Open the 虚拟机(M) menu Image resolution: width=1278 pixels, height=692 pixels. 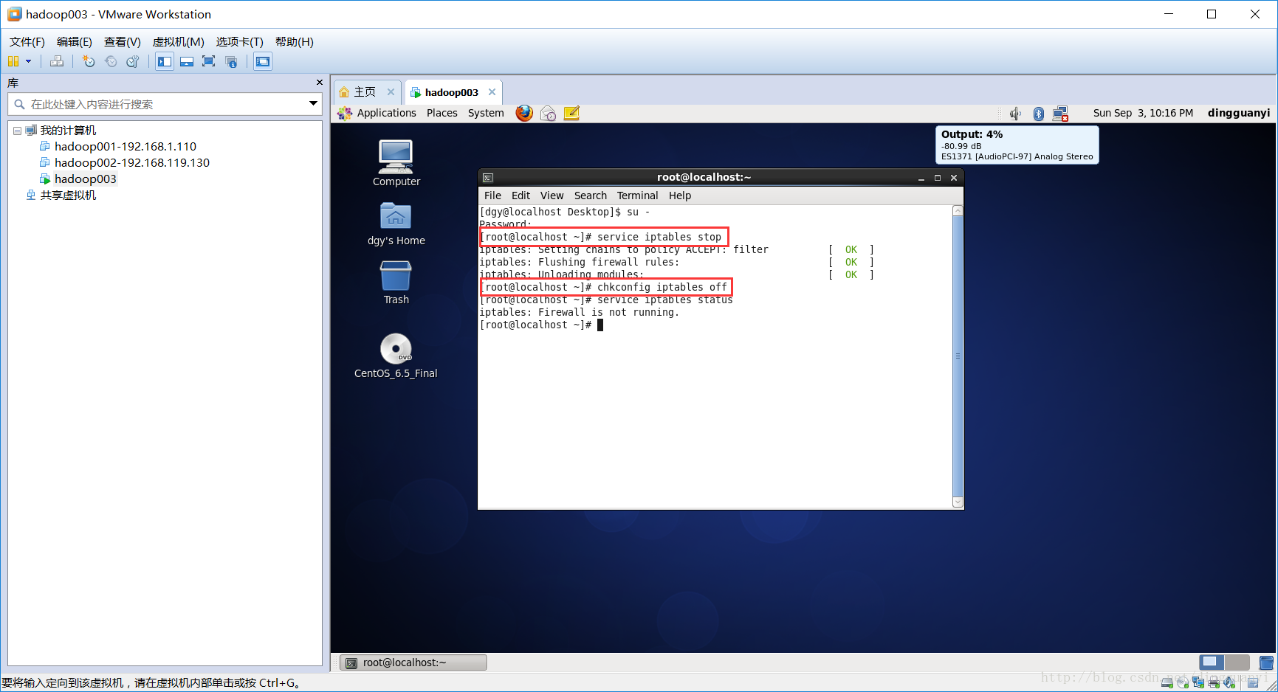(x=179, y=42)
